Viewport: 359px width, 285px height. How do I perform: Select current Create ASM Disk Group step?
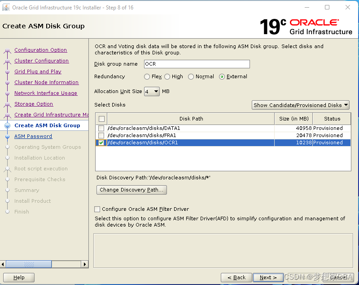click(47, 125)
